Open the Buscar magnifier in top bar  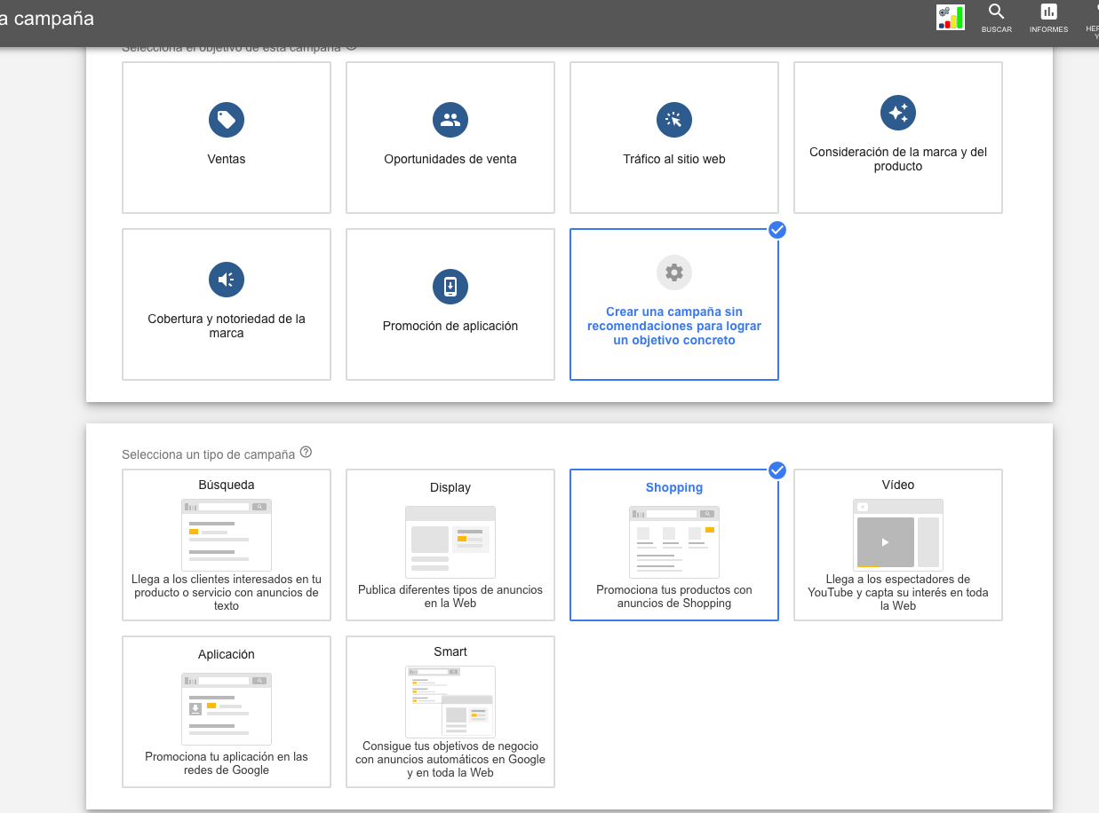coord(996,12)
